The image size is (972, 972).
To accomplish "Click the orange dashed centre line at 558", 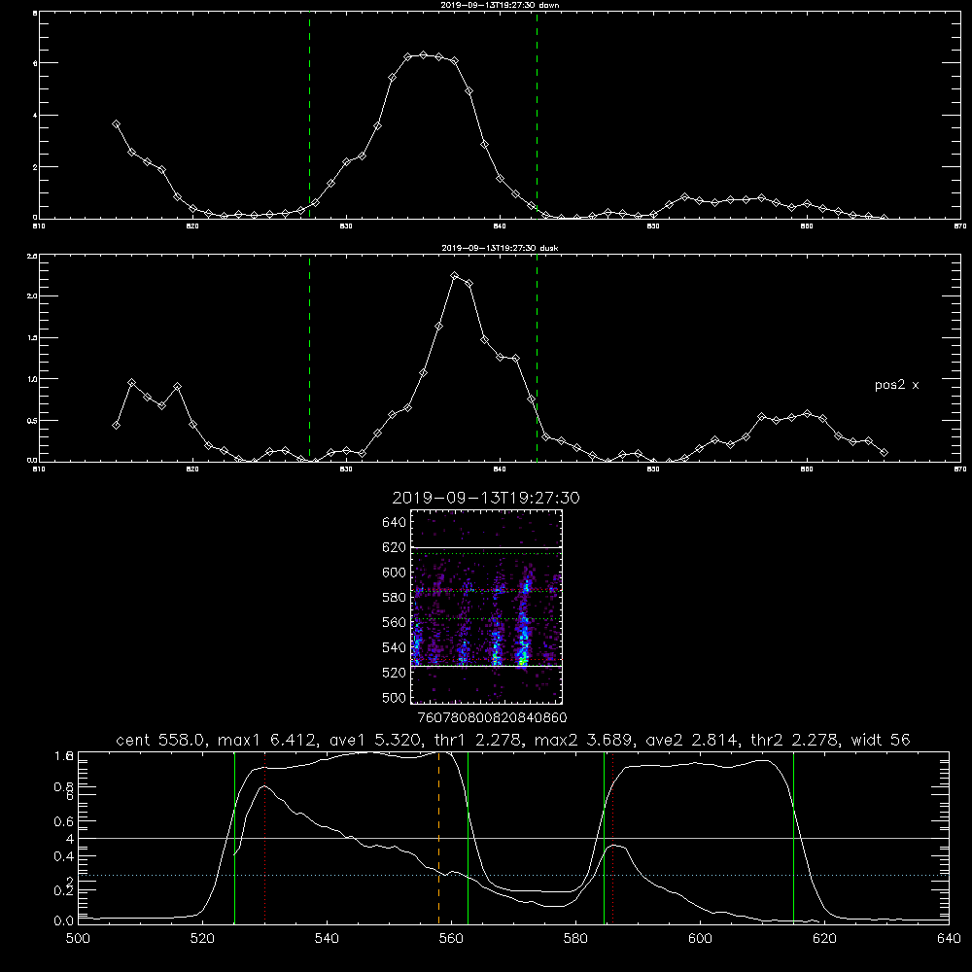I will [439, 838].
